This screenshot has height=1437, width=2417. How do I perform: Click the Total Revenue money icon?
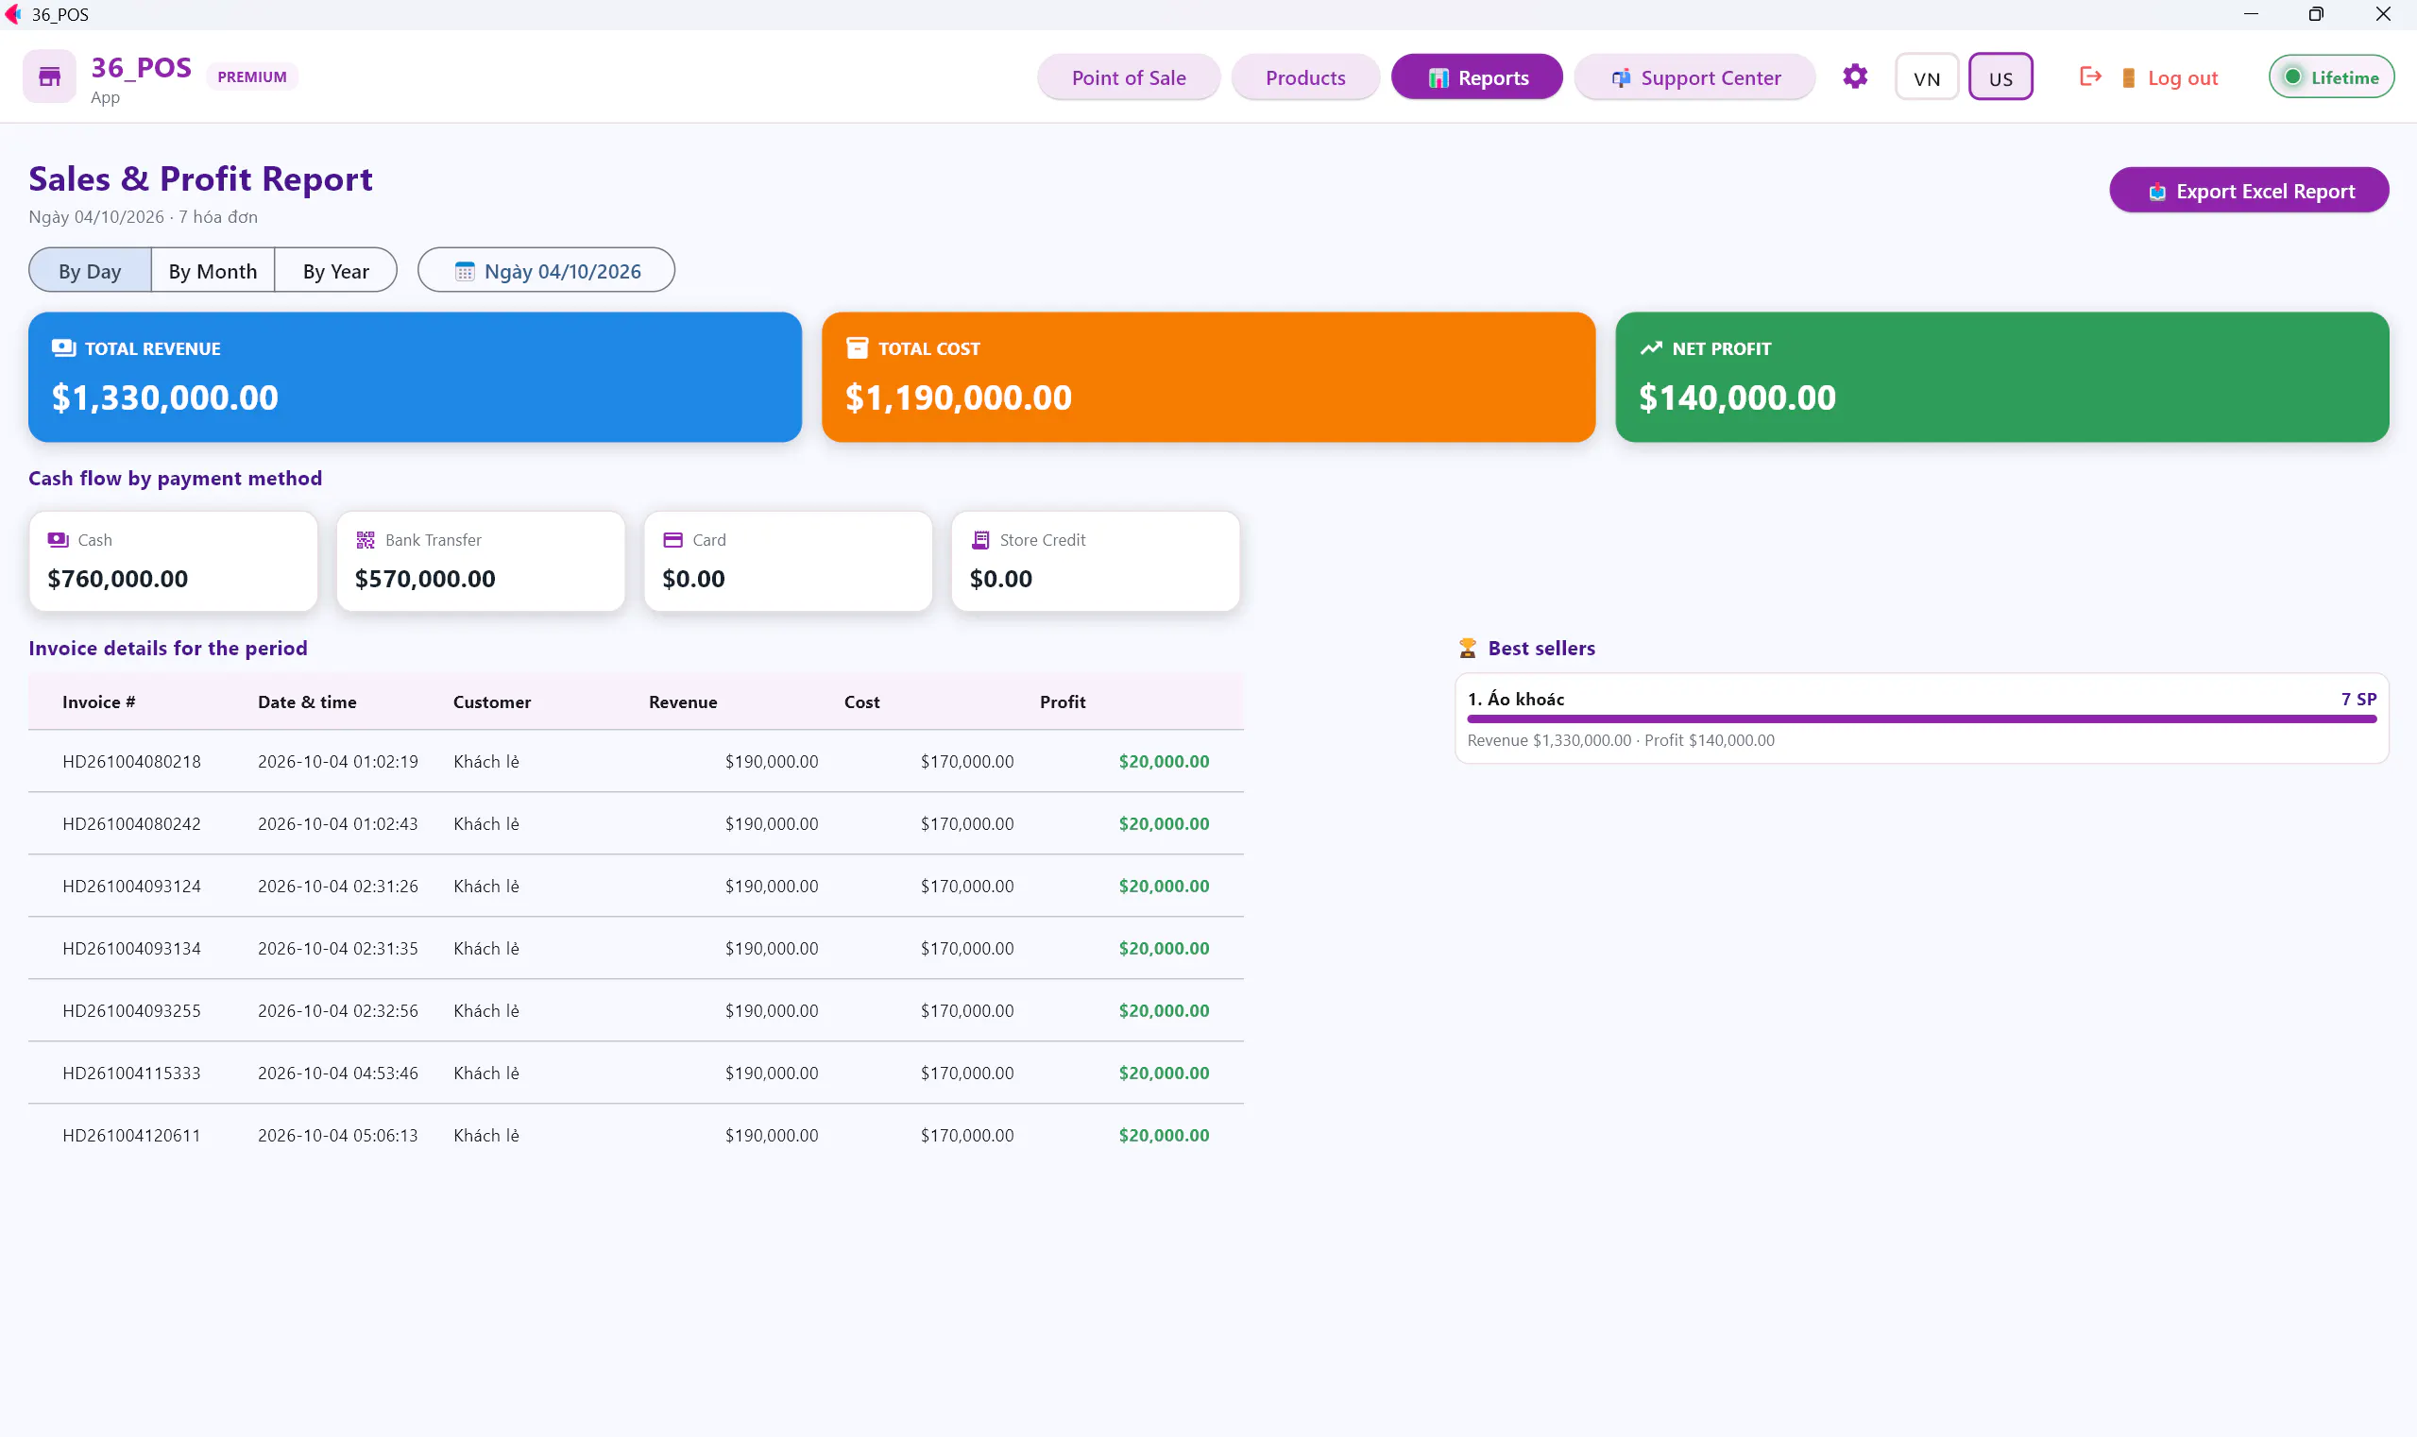[64, 347]
